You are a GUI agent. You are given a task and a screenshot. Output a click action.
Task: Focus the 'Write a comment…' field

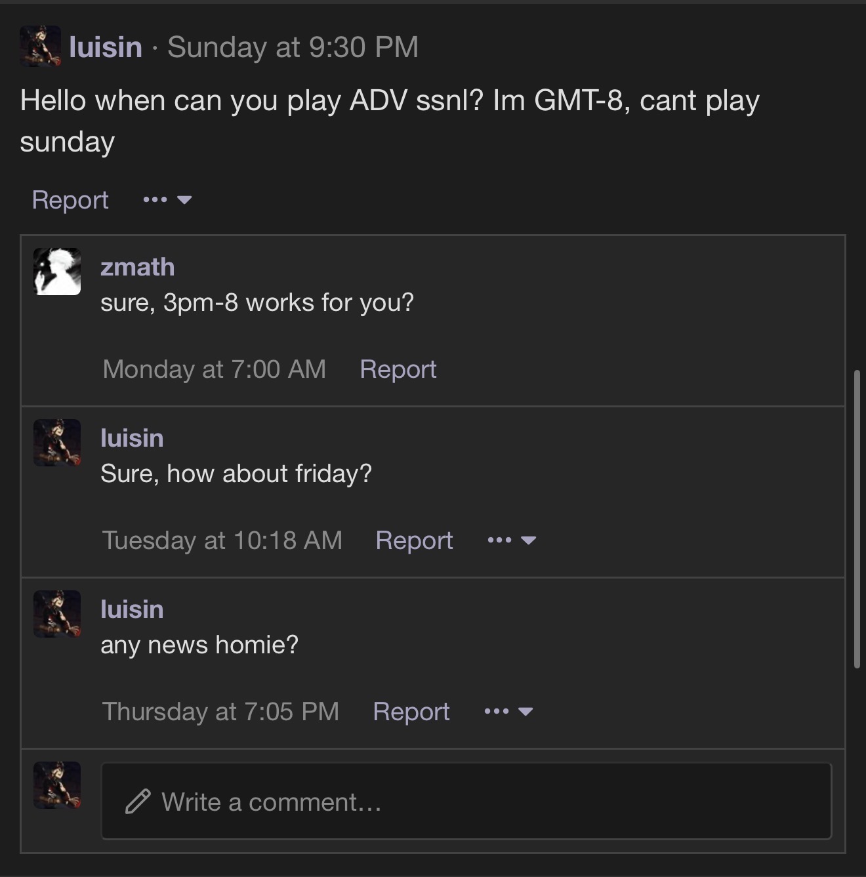point(466,802)
